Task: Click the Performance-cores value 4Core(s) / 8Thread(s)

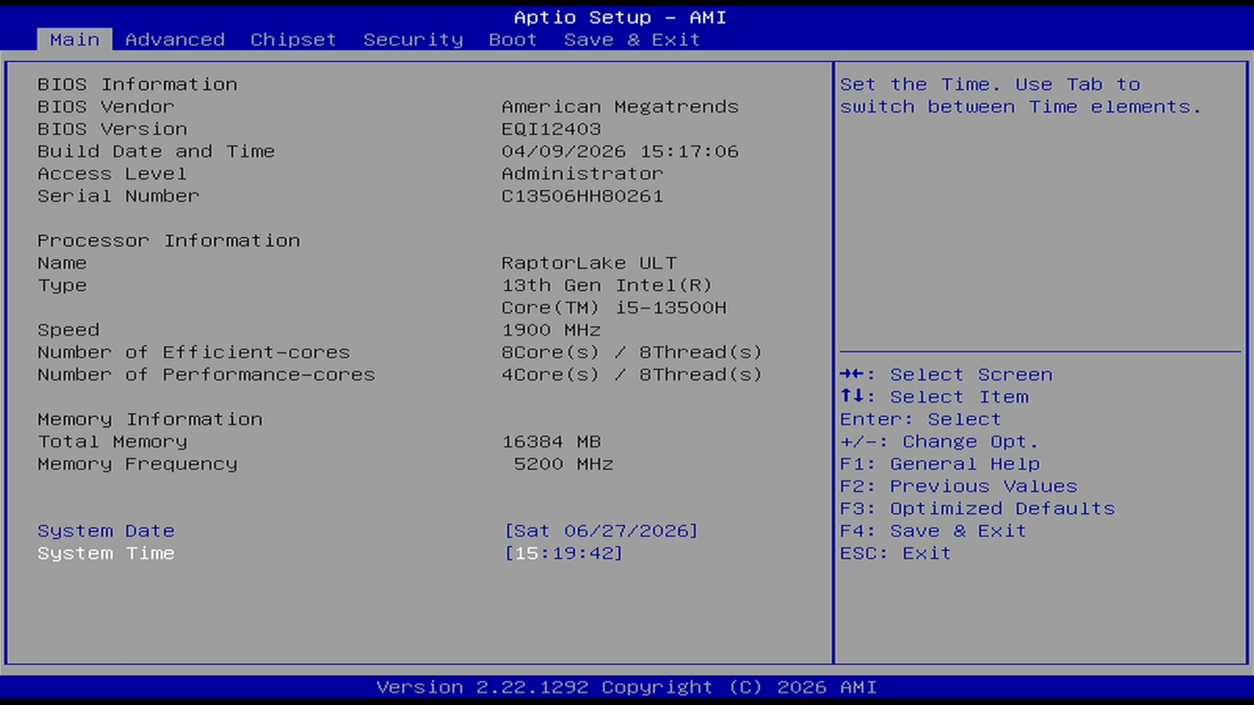Action: tap(631, 375)
